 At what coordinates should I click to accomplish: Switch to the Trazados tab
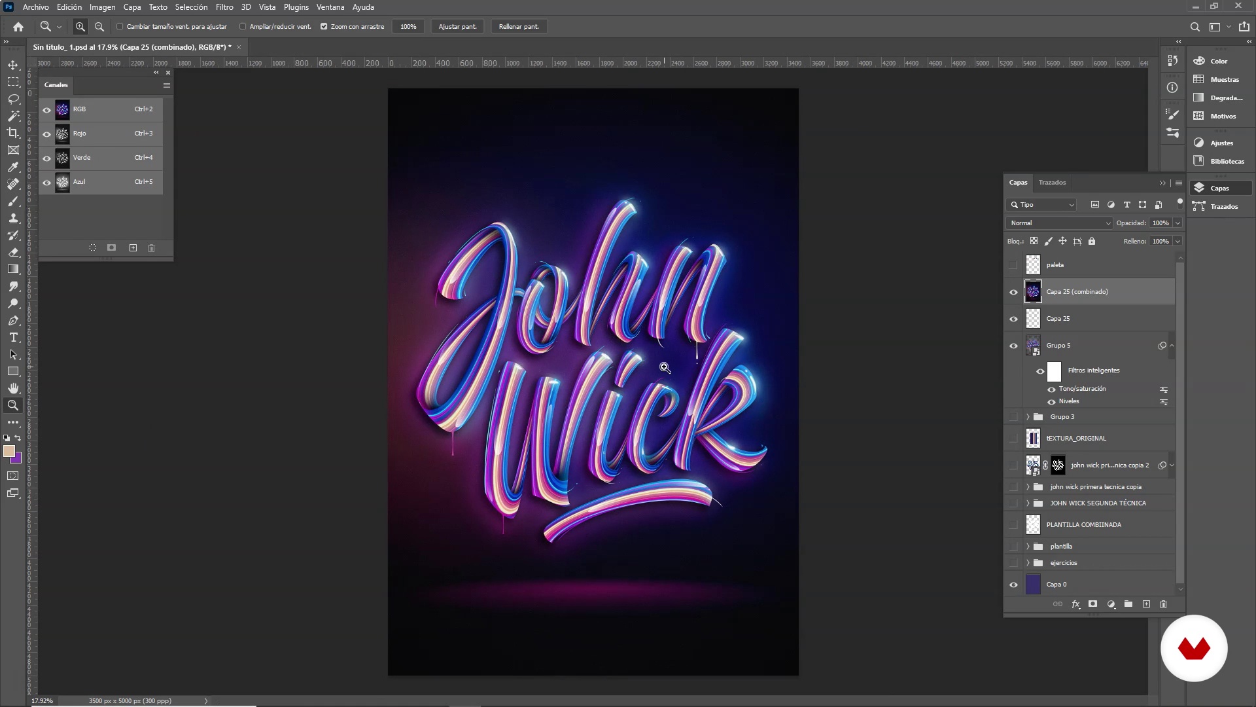(1052, 183)
